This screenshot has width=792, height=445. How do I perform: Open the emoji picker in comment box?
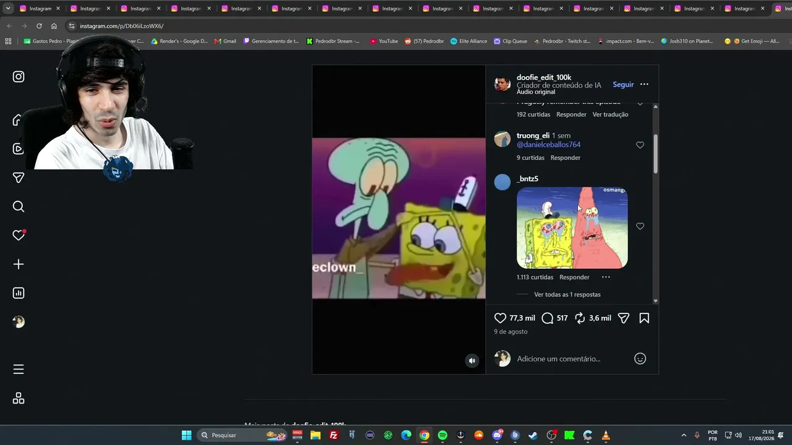(640, 358)
